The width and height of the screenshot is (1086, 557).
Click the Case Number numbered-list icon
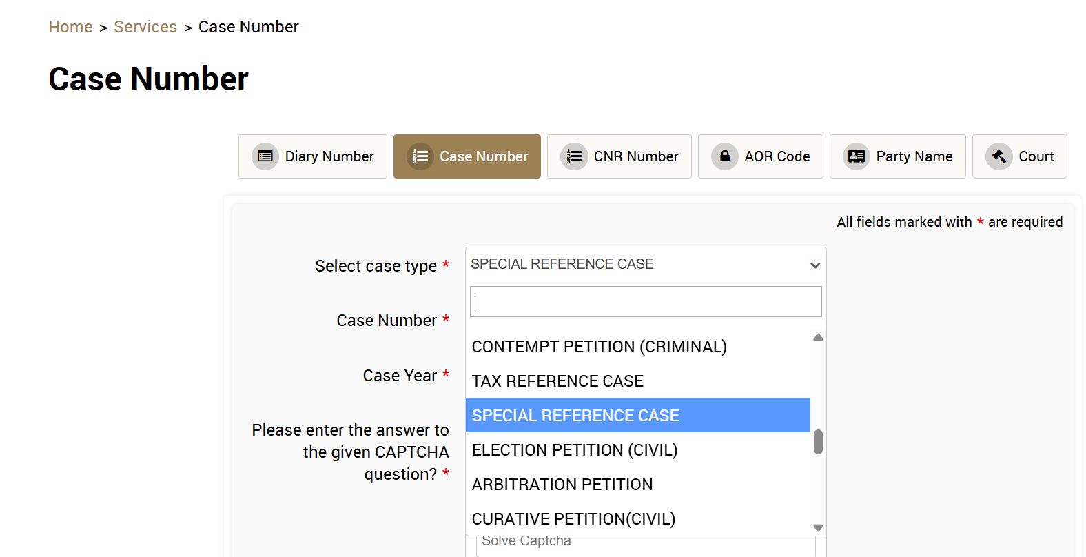tap(420, 156)
